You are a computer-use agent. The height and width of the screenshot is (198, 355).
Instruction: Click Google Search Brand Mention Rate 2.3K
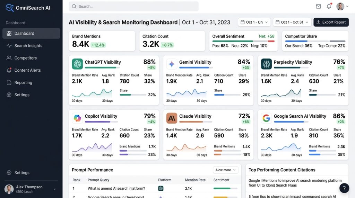[267, 135]
